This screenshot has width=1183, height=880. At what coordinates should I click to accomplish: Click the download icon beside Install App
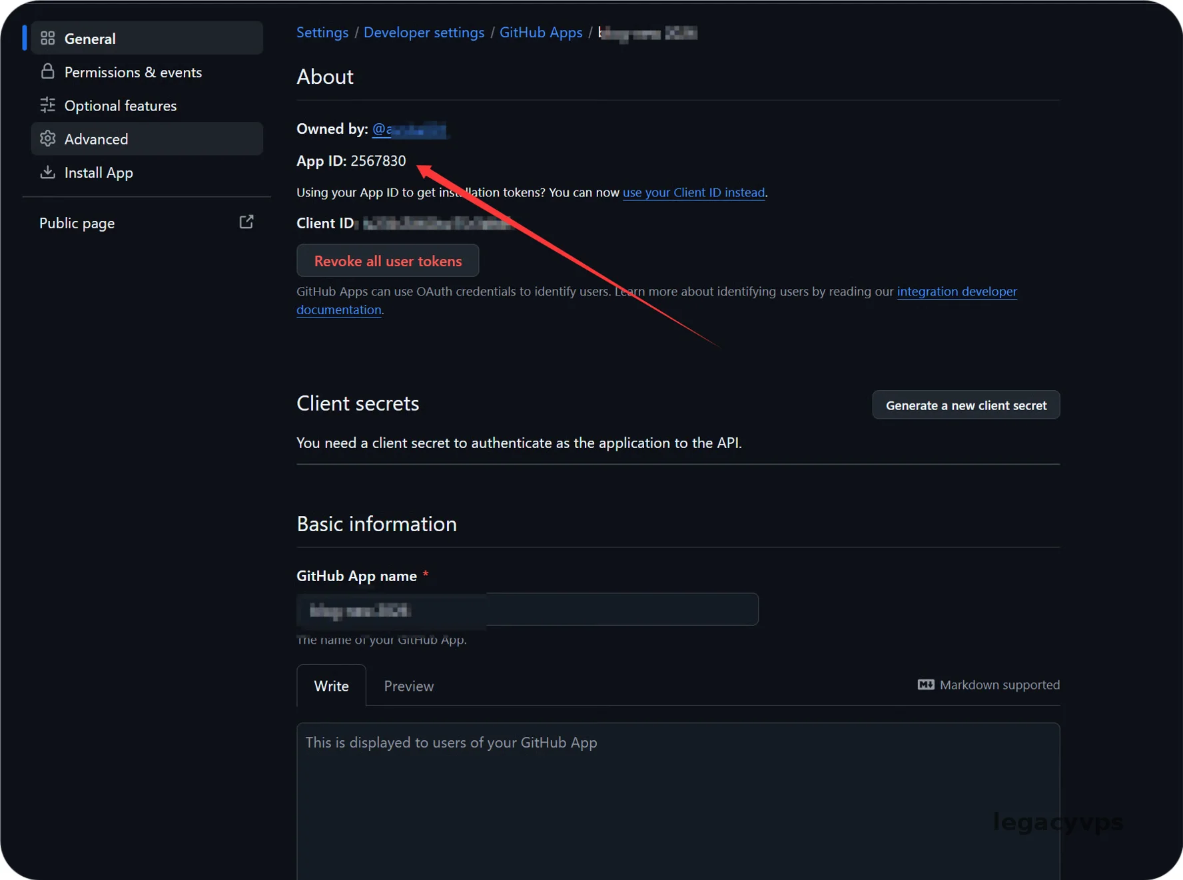[47, 172]
